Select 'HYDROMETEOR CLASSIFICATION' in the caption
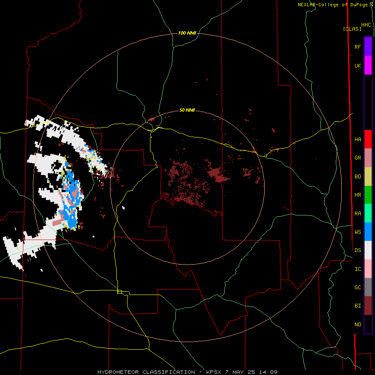This screenshot has width=375, height=375. (x=146, y=372)
